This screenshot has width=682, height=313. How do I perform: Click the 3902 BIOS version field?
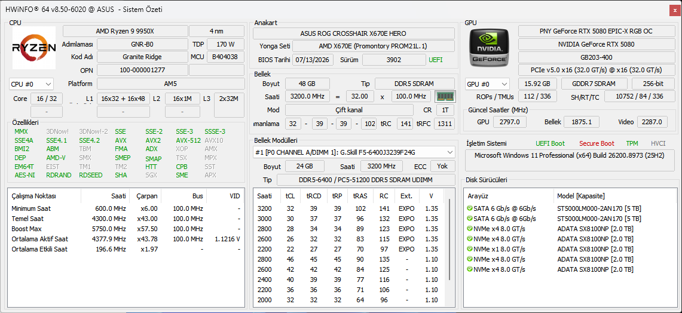point(394,60)
